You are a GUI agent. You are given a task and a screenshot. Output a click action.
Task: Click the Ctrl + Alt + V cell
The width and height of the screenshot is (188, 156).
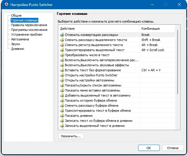click(157, 70)
